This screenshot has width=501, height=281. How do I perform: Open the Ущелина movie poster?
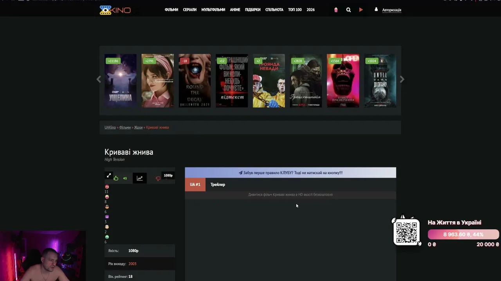point(121,81)
